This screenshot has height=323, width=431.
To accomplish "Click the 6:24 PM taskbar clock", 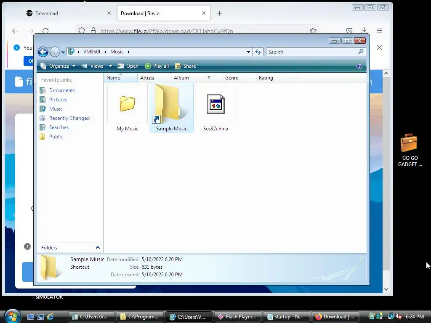I will [x=415, y=316].
